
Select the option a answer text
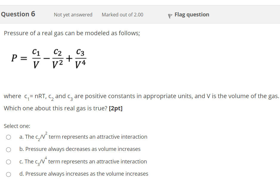83,137
